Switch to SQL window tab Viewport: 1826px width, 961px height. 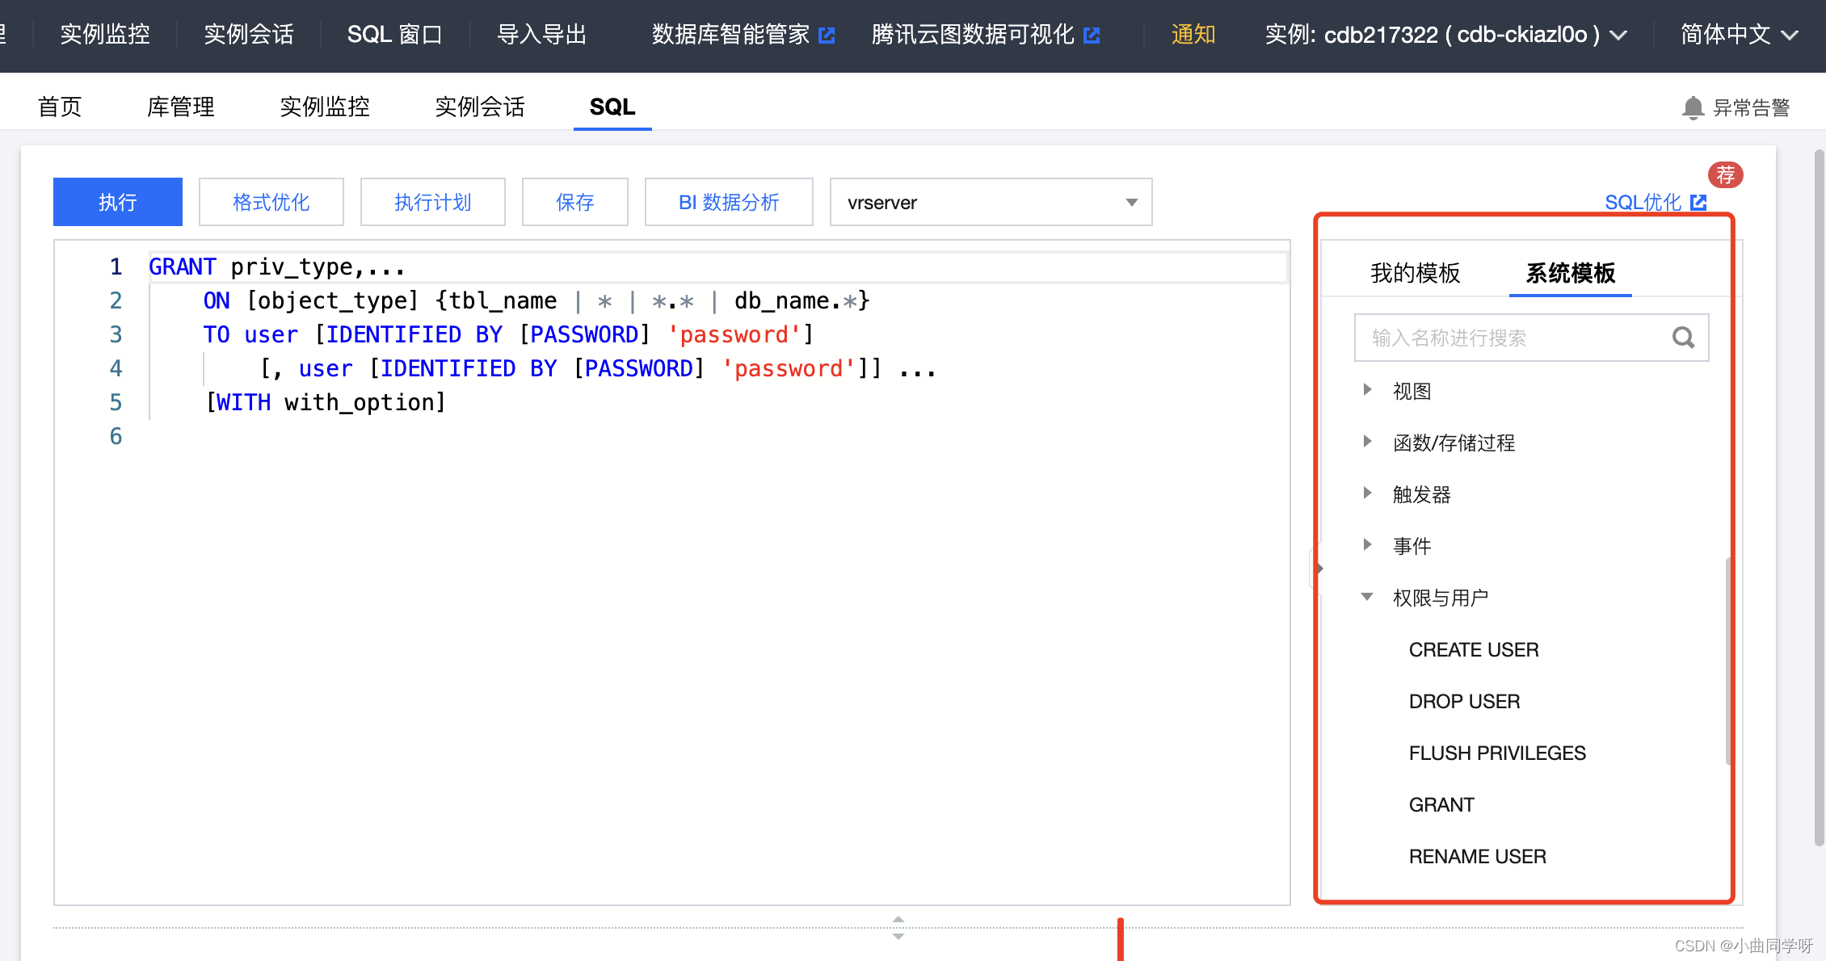point(395,32)
